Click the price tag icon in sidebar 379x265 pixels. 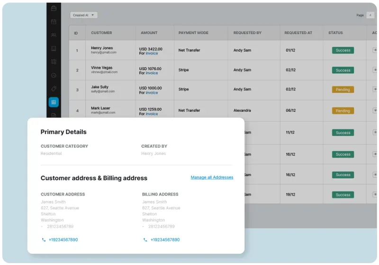coord(54,88)
